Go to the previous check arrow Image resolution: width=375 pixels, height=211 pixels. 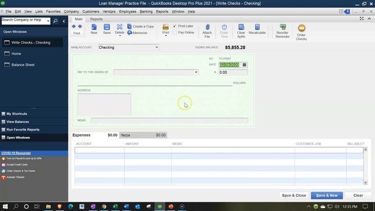(x=74, y=26)
